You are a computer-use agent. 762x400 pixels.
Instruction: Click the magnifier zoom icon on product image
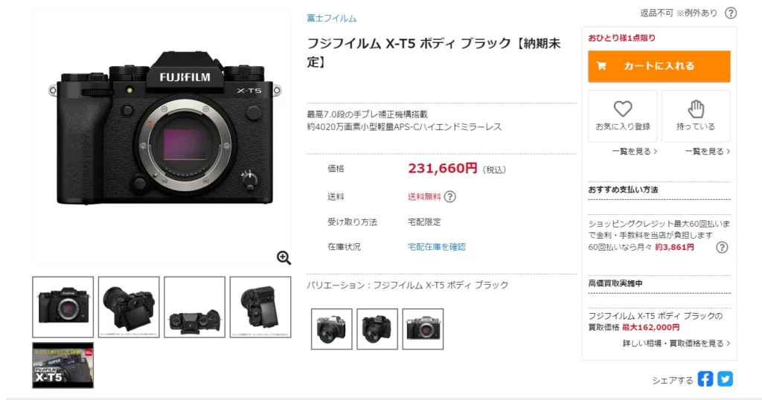click(284, 258)
